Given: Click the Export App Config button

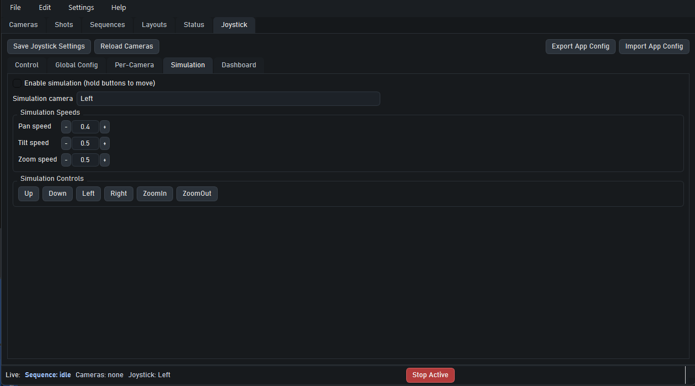Looking at the screenshot, I should [580, 46].
